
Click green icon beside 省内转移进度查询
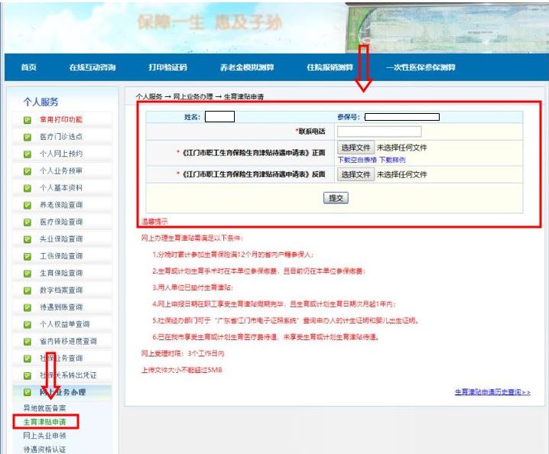pos(28,342)
